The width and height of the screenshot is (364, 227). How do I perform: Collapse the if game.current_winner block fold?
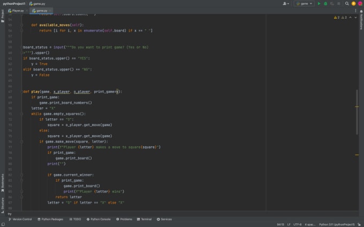click(x=22, y=175)
